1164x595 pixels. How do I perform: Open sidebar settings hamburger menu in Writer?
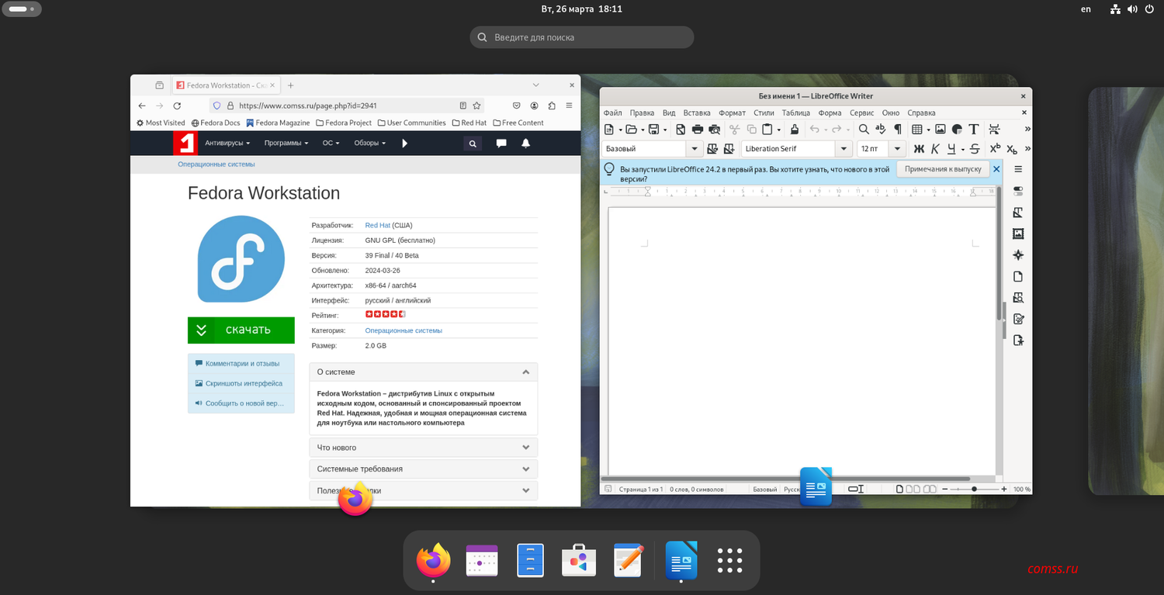pyautogui.click(x=1019, y=169)
